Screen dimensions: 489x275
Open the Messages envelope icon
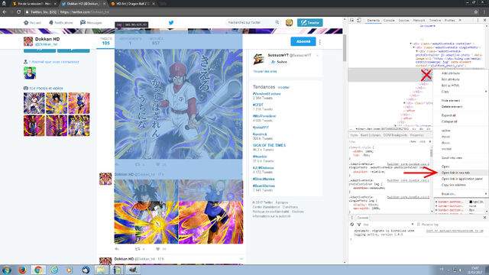coord(83,22)
